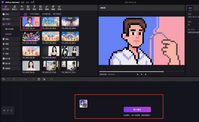199x122 pixels.
Task: Toggle the track lock icon
Action: [4, 110]
